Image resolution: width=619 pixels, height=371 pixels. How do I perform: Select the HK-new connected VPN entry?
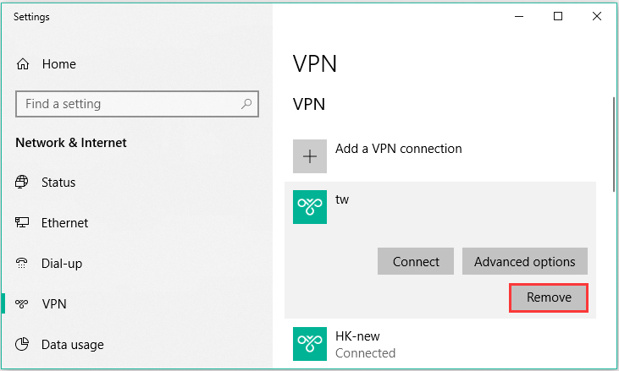coord(423,345)
